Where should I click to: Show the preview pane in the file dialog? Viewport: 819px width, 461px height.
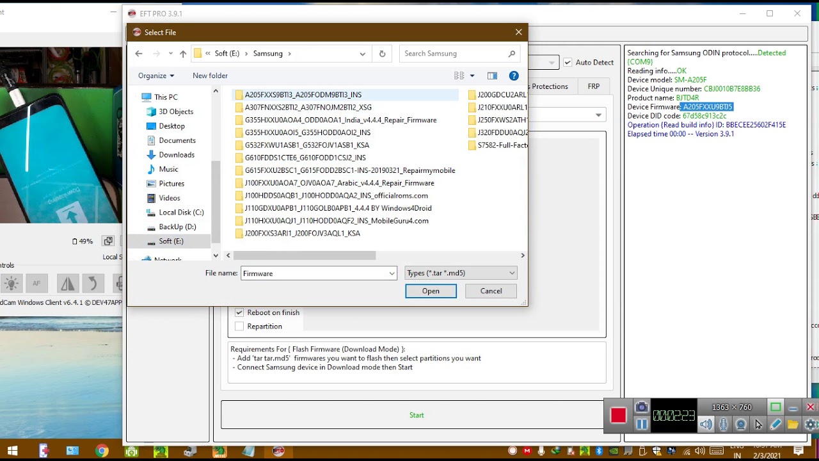pyautogui.click(x=492, y=76)
